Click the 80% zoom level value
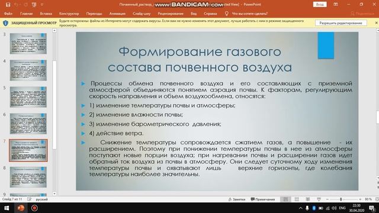 368,199
